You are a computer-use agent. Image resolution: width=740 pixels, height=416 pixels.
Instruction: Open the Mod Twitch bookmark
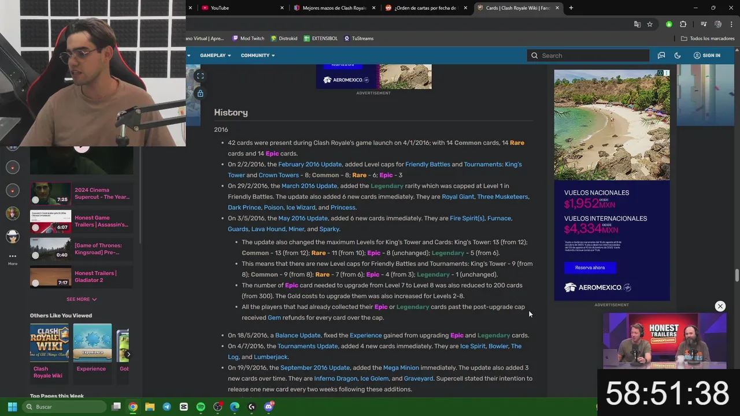point(248,38)
